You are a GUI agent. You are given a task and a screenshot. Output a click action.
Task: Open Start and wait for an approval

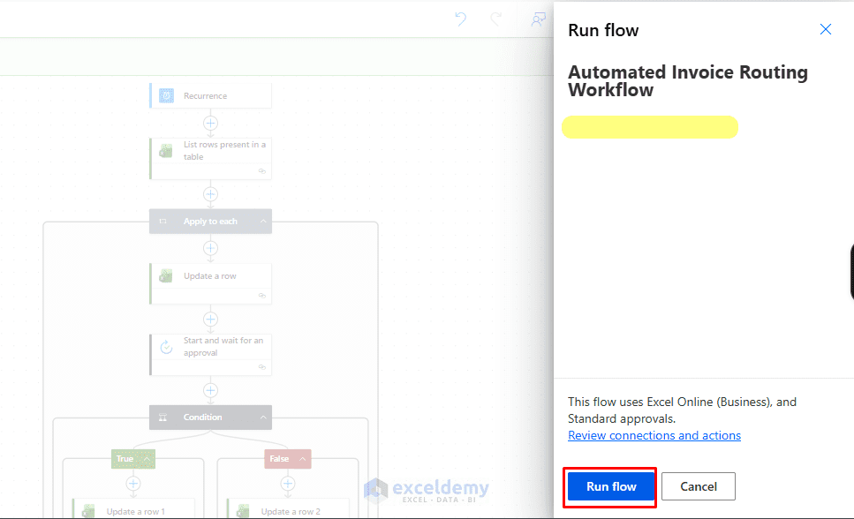tap(211, 355)
